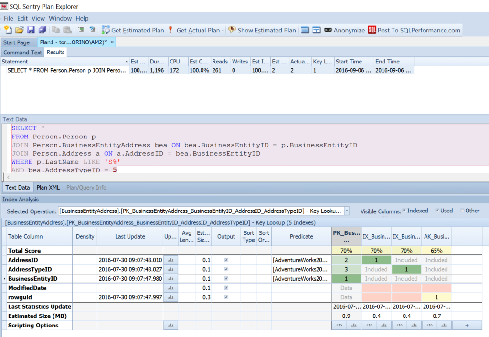Click the statistics icon under AK_Busi column
The image size is (489, 337).
pyautogui.click(x=444, y=326)
